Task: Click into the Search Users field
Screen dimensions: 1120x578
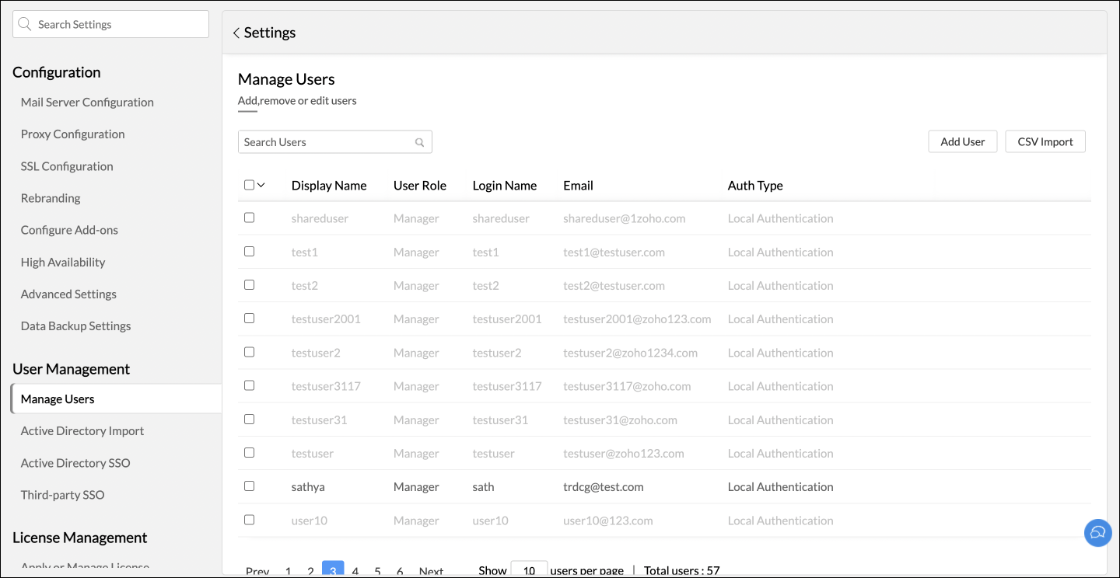Action: click(x=327, y=142)
